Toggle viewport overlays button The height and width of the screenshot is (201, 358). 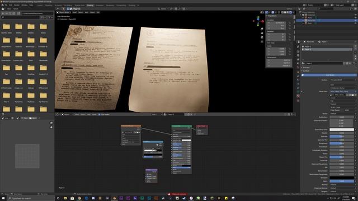(x=273, y=12)
